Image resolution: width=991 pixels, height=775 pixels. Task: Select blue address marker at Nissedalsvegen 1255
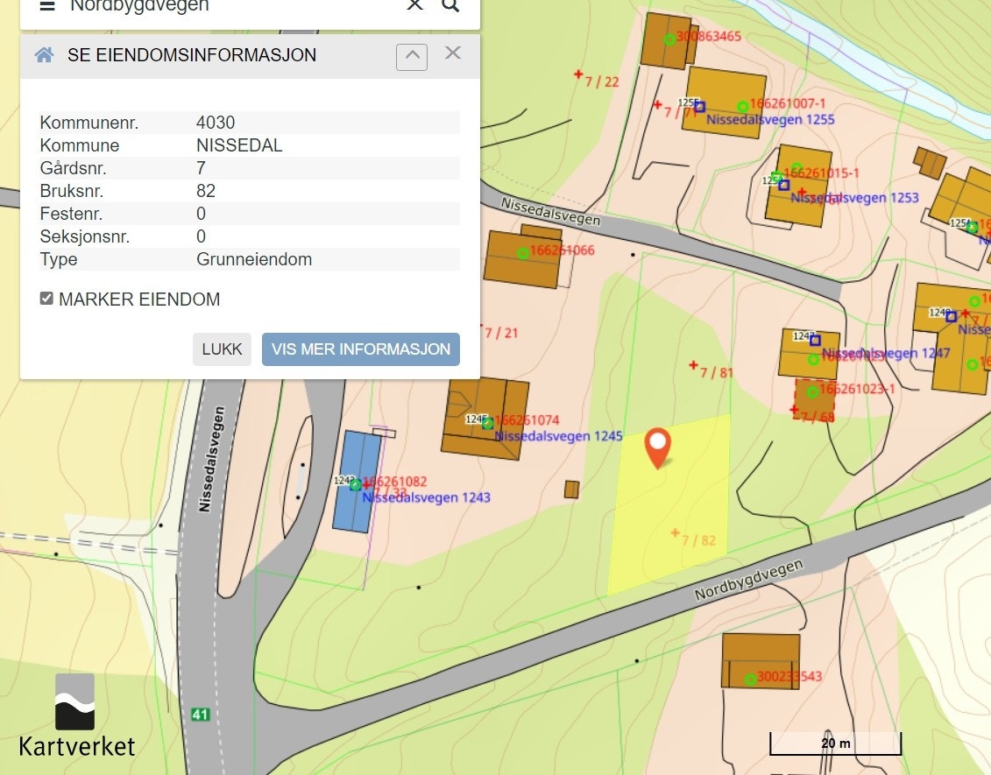[x=699, y=107]
